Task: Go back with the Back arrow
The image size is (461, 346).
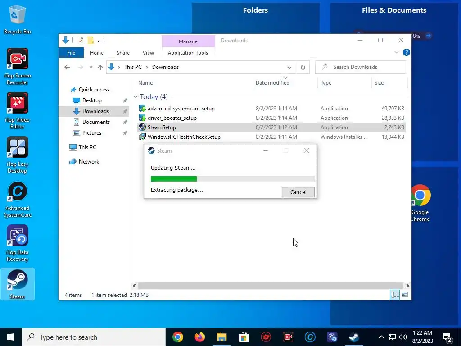Action: pos(67,67)
